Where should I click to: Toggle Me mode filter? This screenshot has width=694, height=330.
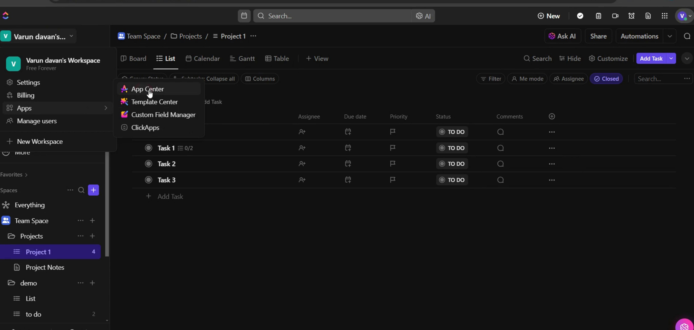click(527, 79)
